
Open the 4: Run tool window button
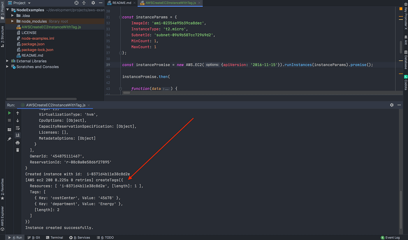click(15, 237)
